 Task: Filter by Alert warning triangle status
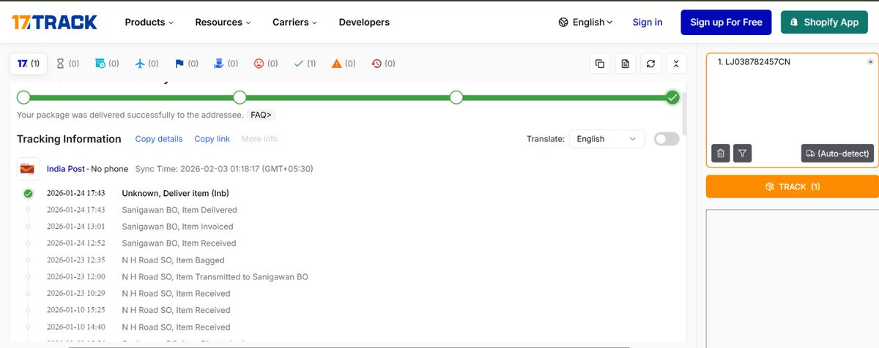coord(344,64)
